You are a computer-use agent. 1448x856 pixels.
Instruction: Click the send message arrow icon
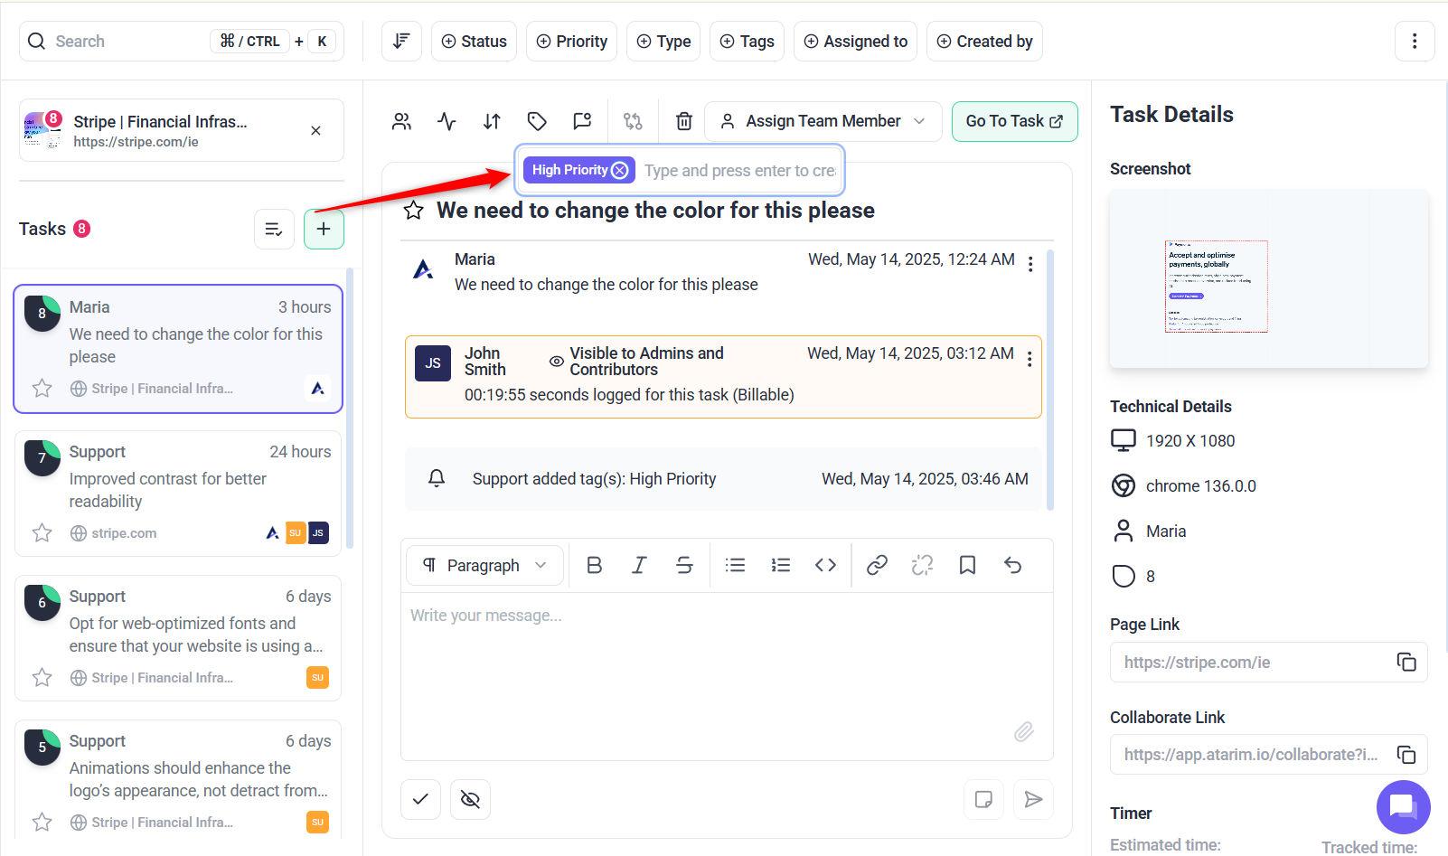[1033, 799]
